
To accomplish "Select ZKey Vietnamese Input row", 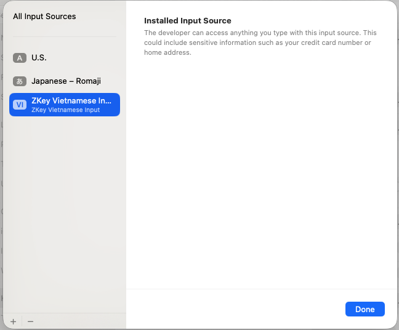I will point(65,105).
